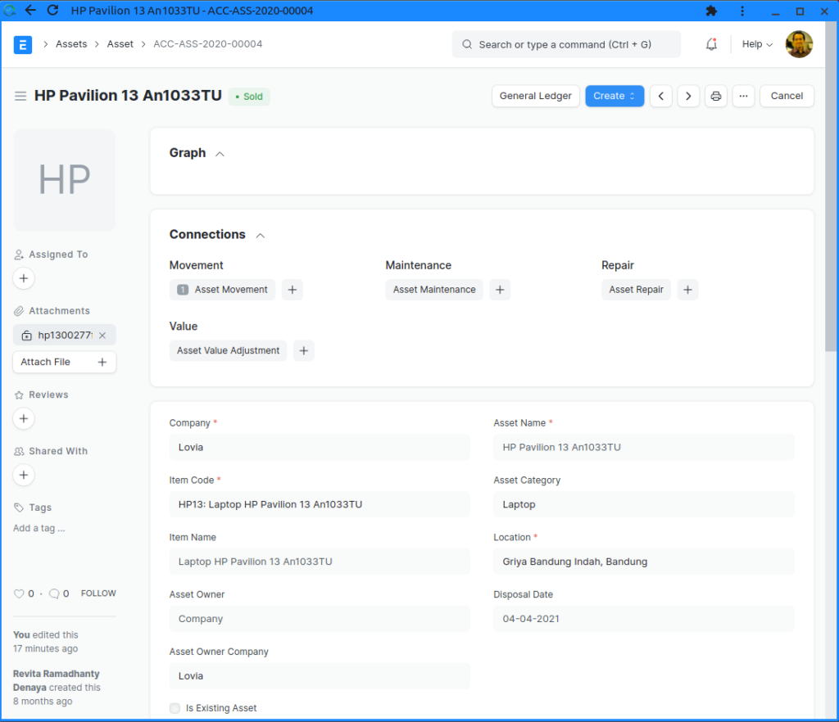Collapse the Graph section

pyautogui.click(x=220, y=154)
